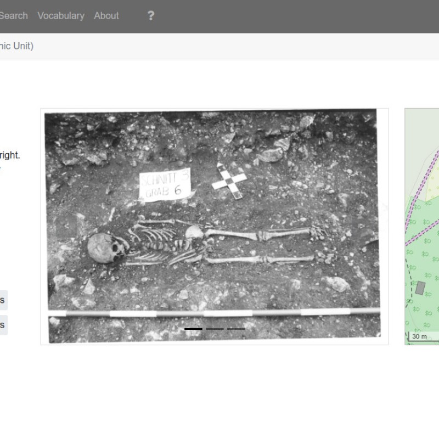The image size is (439, 439).
Task: Click the grave marker rectangle on the map
Action: click(420, 287)
